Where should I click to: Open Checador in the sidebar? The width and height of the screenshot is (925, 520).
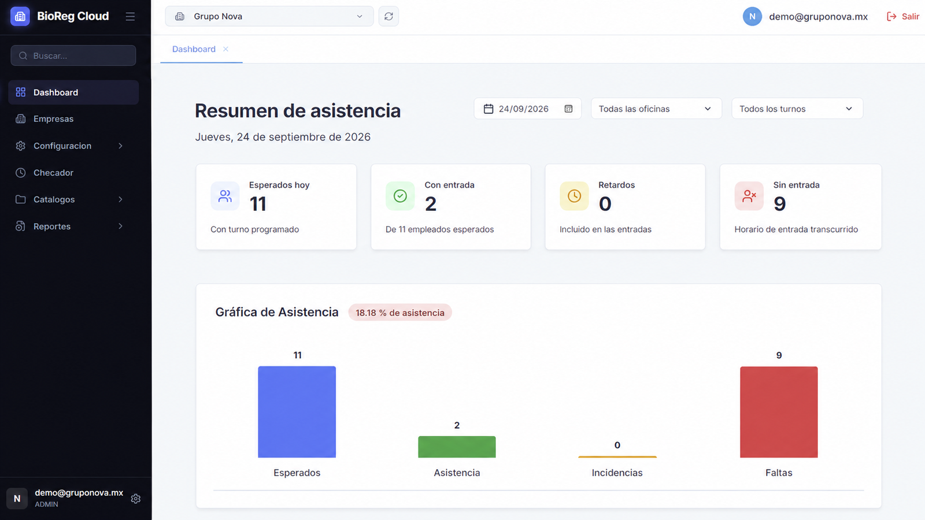pyautogui.click(x=73, y=173)
